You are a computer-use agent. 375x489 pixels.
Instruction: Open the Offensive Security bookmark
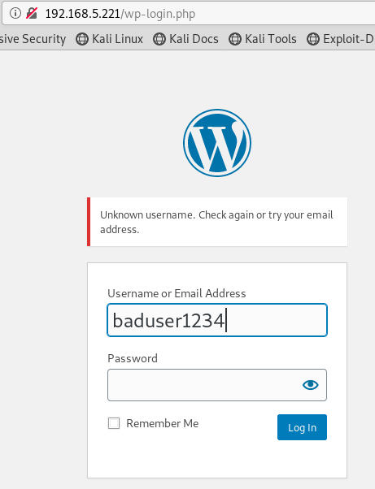click(33, 39)
